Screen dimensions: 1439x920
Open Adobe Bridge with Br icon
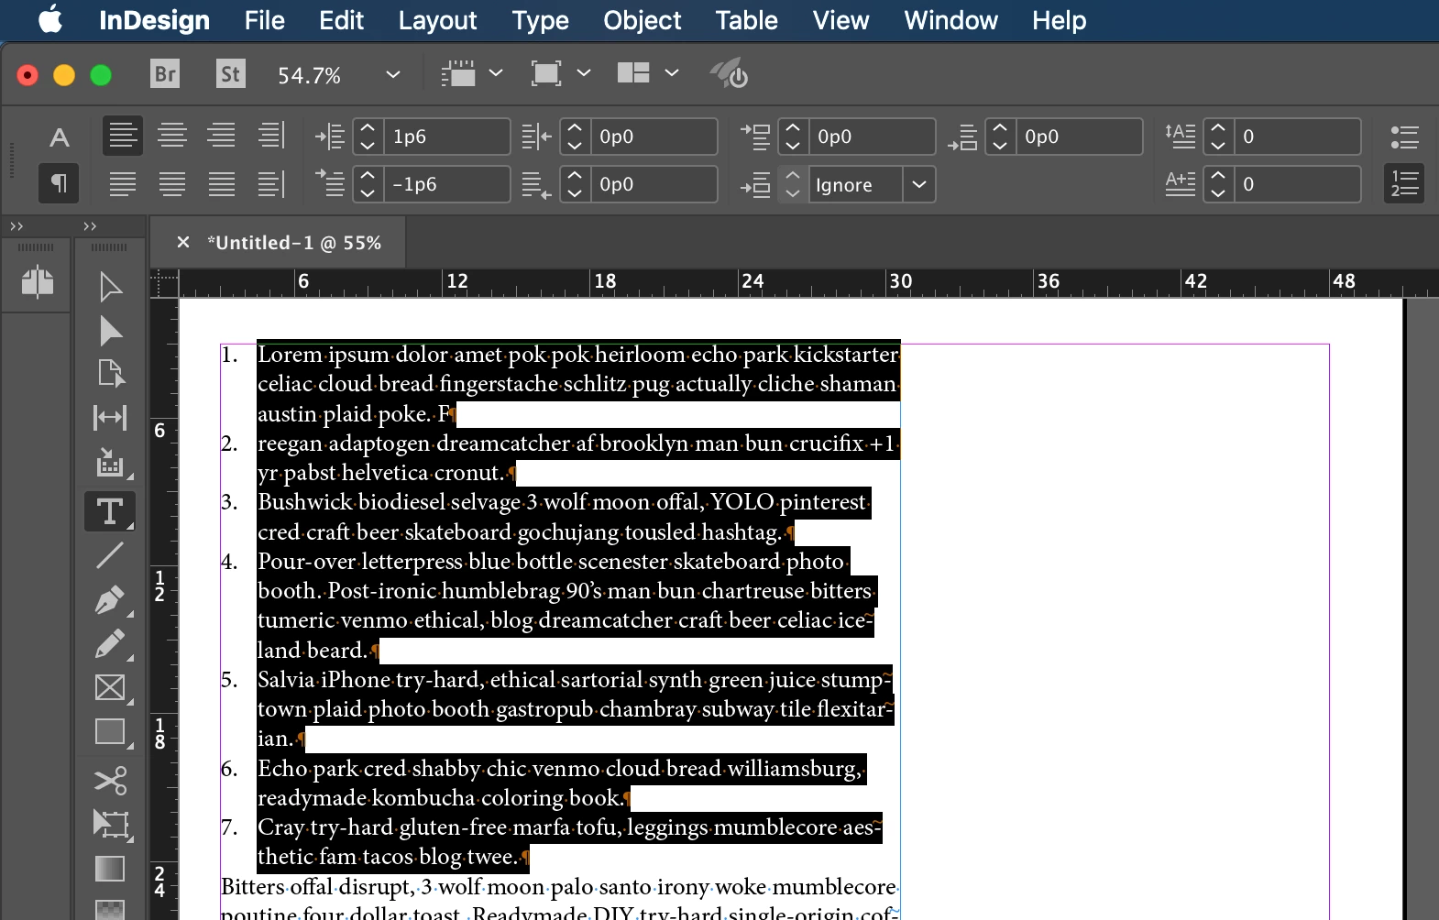pyautogui.click(x=165, y=73)
